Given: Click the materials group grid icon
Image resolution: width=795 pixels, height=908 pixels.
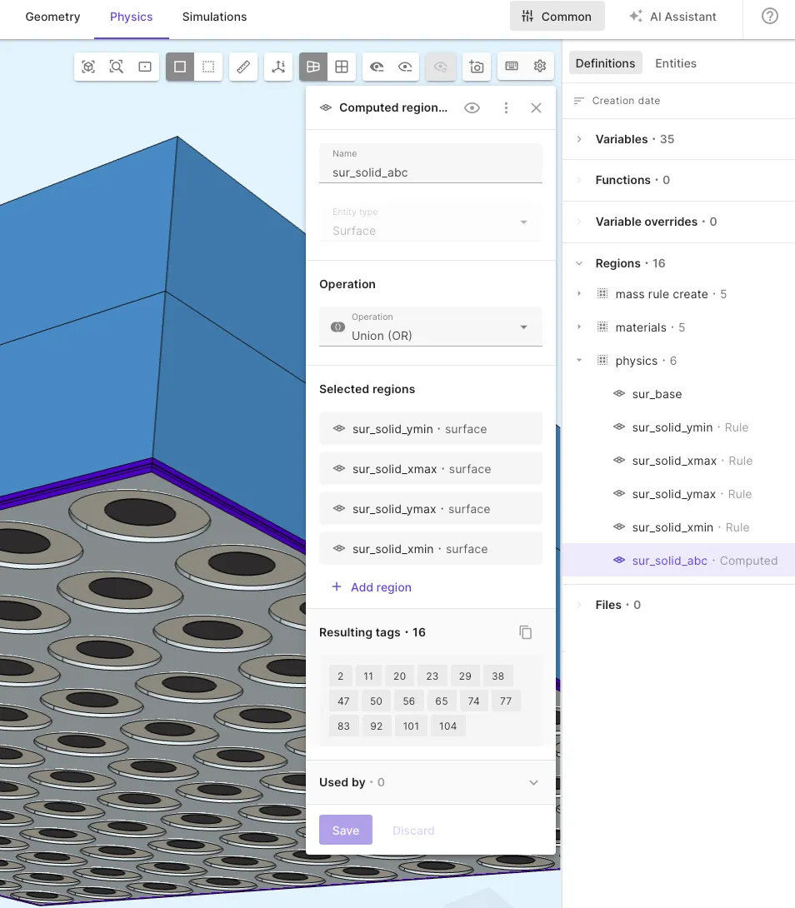Looking at the screenshot, I should click(x=602, y=327).
